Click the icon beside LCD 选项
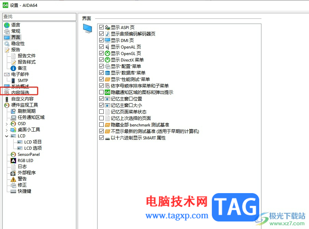The height and width of the screenshot is (229, 309). pos(20,148)
